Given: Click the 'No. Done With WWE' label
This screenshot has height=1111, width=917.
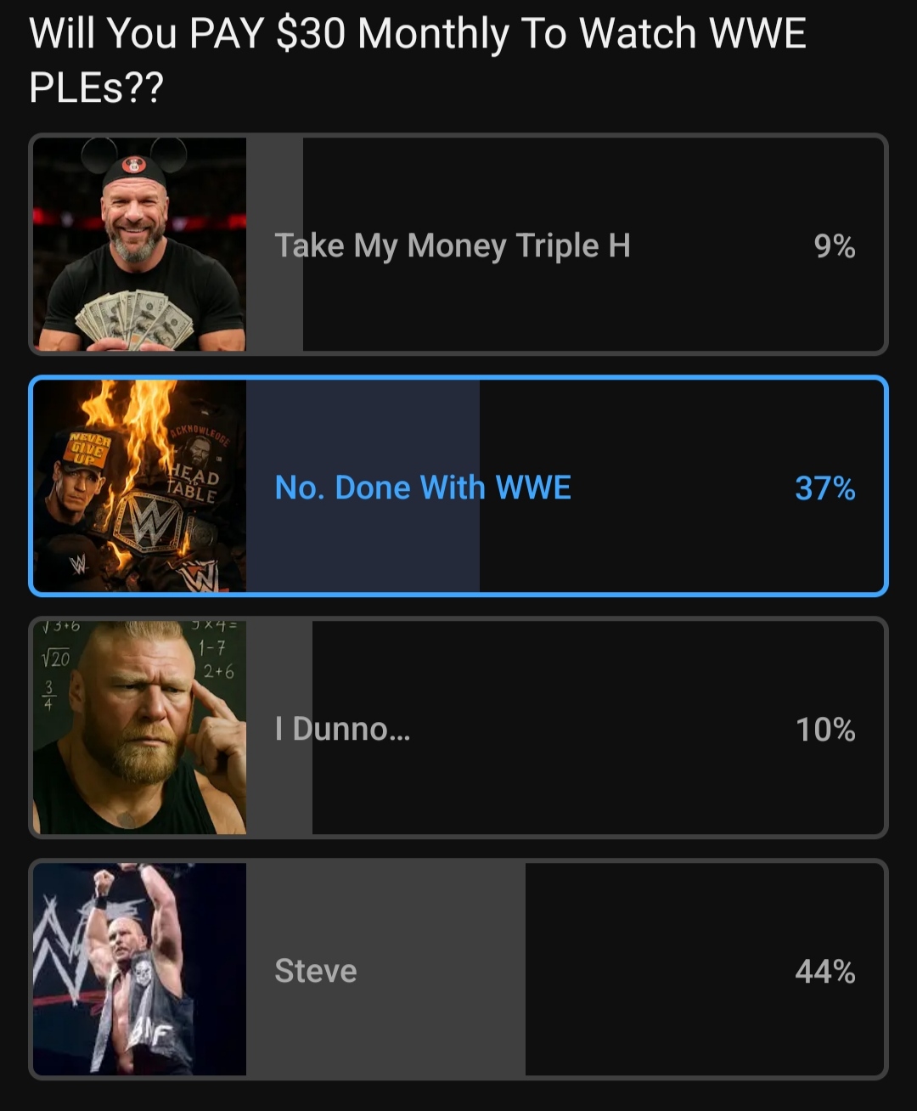Looking at the screenshot, I should tap(423, 488).
